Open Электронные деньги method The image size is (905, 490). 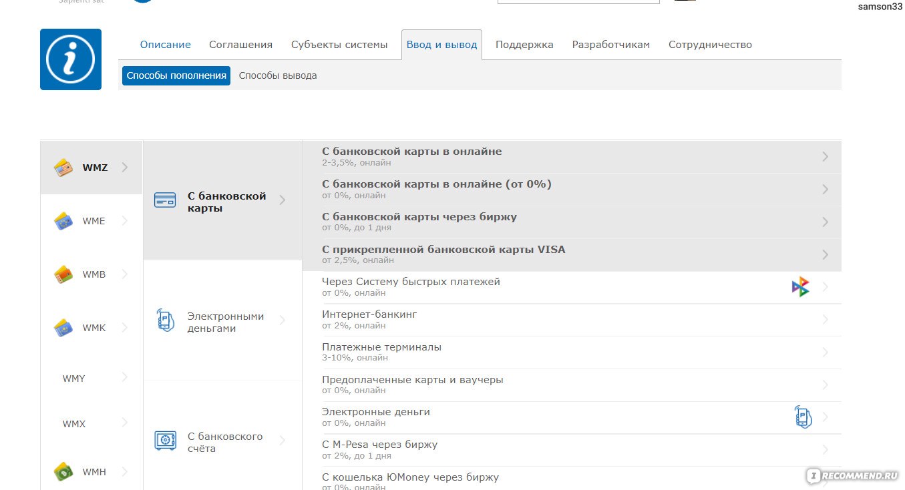[572, 417]
